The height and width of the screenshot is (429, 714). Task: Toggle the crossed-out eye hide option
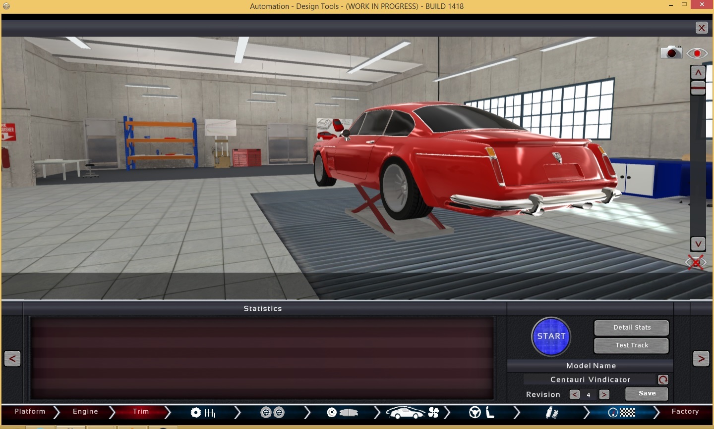pos(696,262)
